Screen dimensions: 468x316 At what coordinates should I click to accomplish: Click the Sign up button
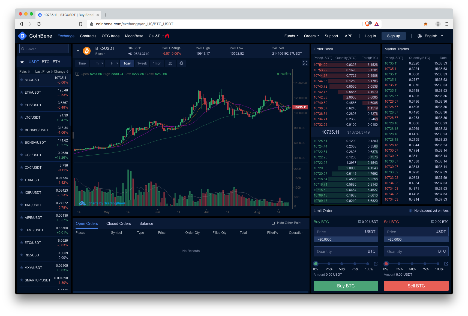pos(394,36)
